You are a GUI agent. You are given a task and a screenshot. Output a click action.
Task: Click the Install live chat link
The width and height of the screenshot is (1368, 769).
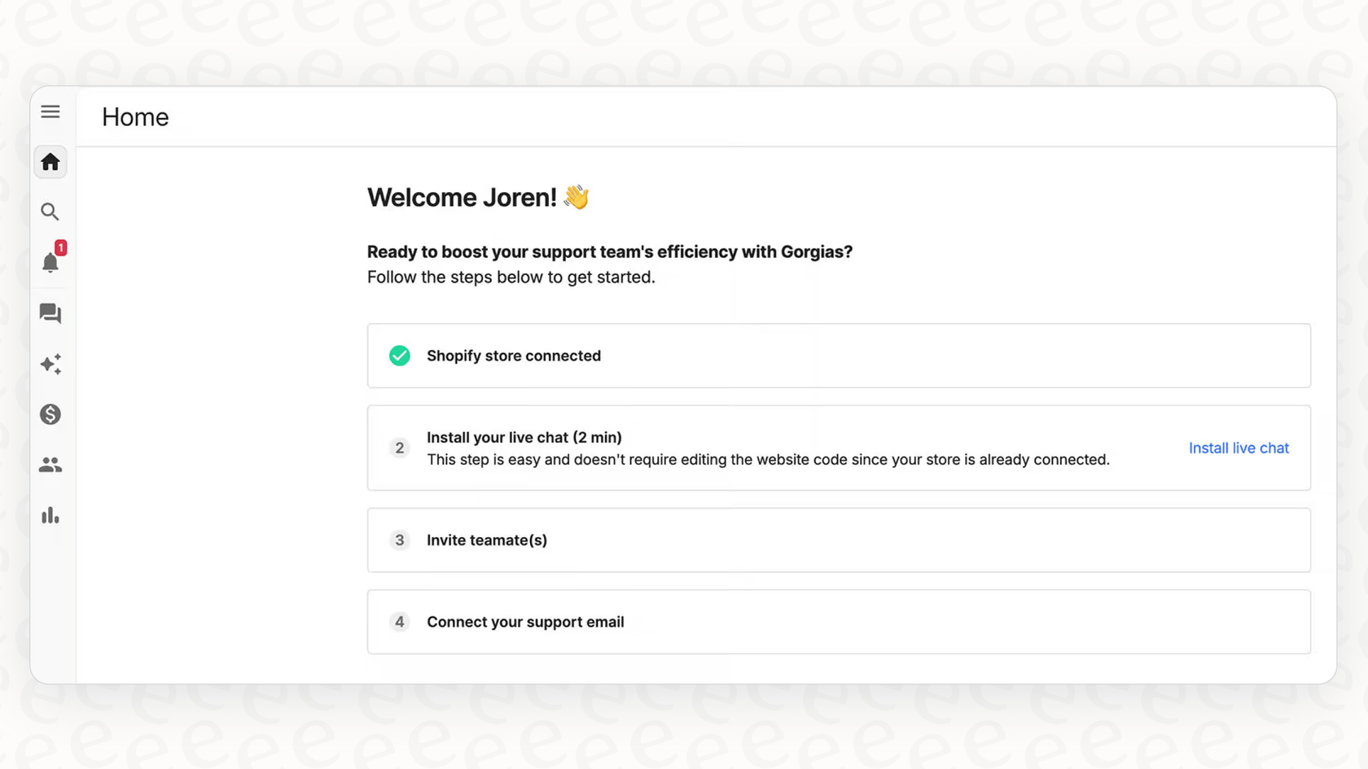tap(1238, 448)
